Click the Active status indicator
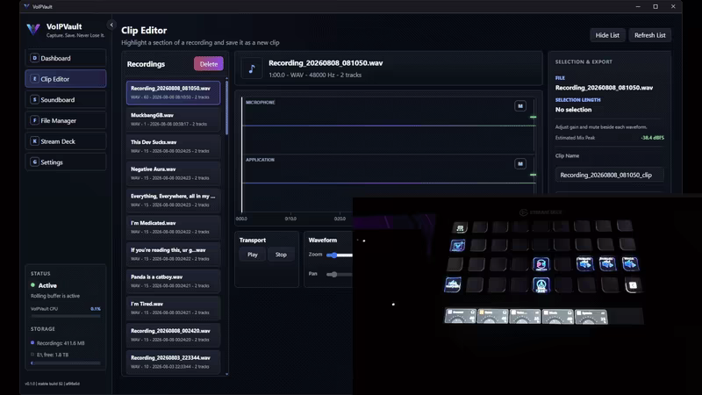702x395 pixels. pos(44,286)
